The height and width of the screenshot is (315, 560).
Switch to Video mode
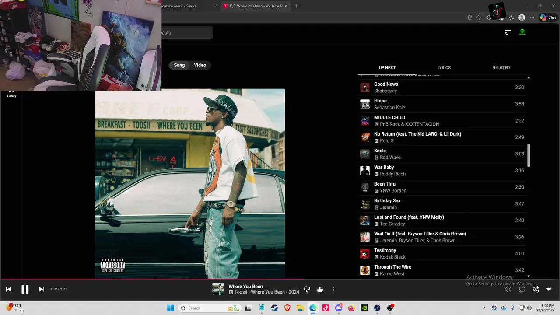[200, 65]
